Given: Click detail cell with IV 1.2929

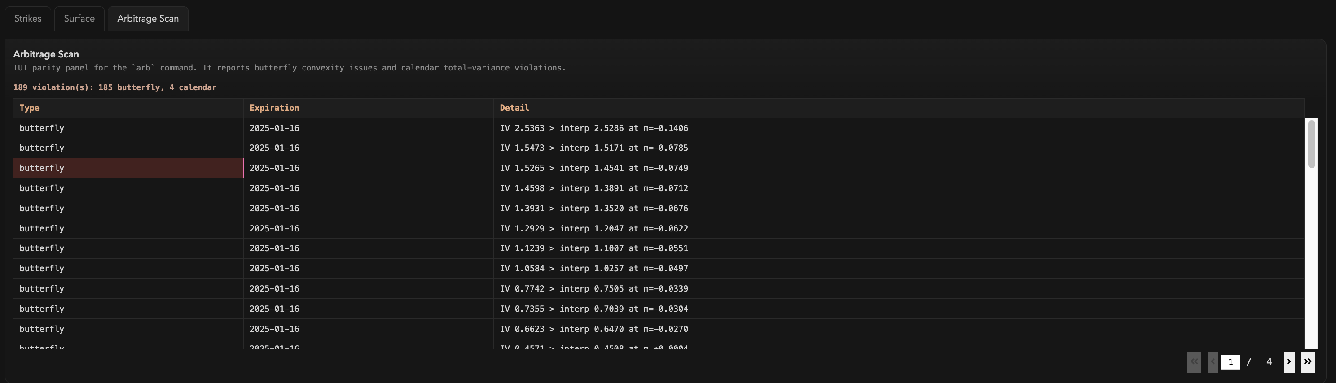Looking at the screenshot, I should (x=593, y=229).
